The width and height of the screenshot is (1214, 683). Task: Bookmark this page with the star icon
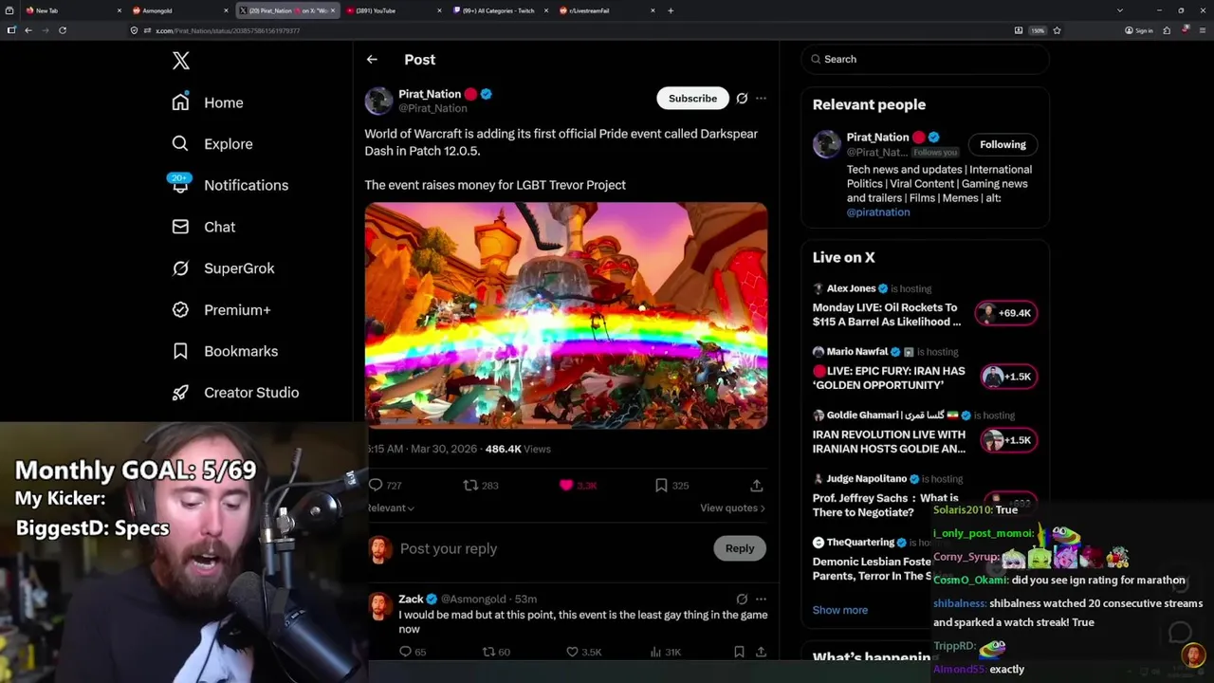coord(1057,30)
